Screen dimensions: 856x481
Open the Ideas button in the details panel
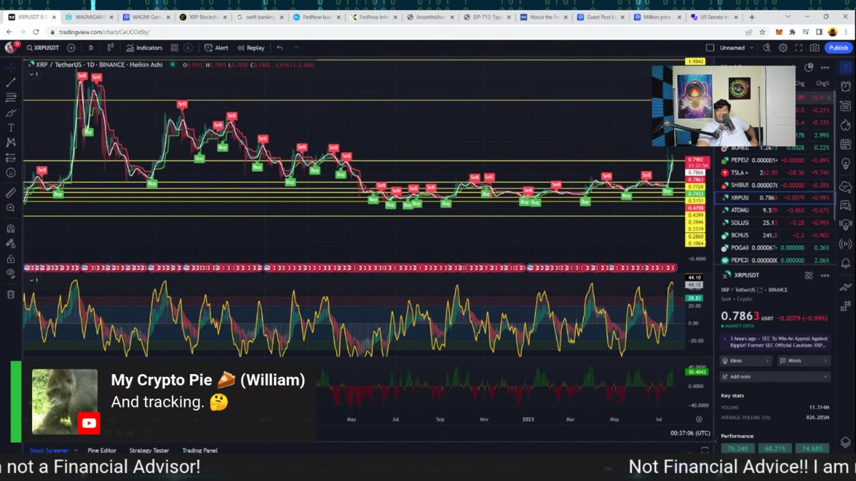pos(746,361)
